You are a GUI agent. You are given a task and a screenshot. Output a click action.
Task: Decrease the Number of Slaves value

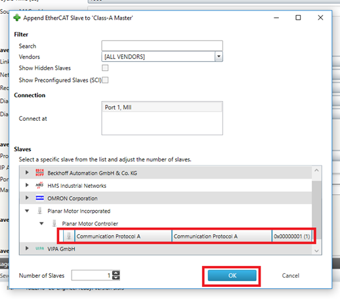click(x=116, y=278)
